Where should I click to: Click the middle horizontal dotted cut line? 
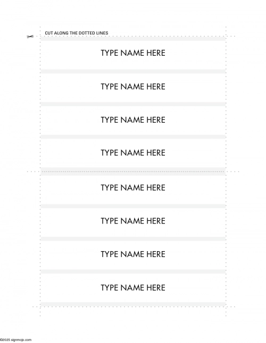133,171
